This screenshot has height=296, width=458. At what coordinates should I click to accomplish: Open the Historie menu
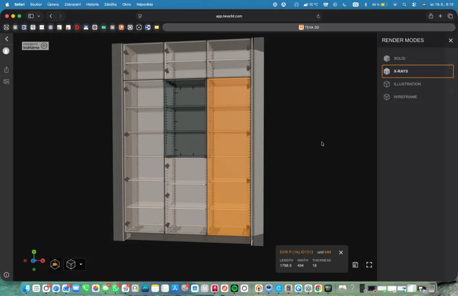[92, 5]
